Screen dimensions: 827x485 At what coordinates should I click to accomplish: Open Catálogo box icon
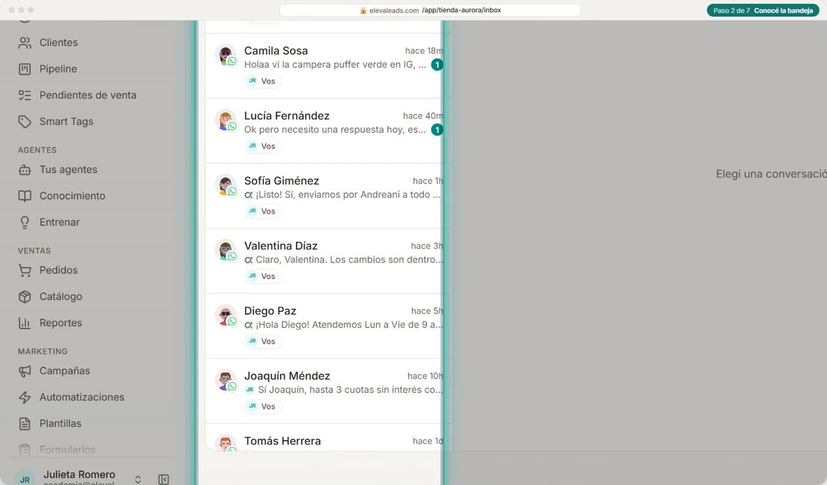click(x=25, y=297)
